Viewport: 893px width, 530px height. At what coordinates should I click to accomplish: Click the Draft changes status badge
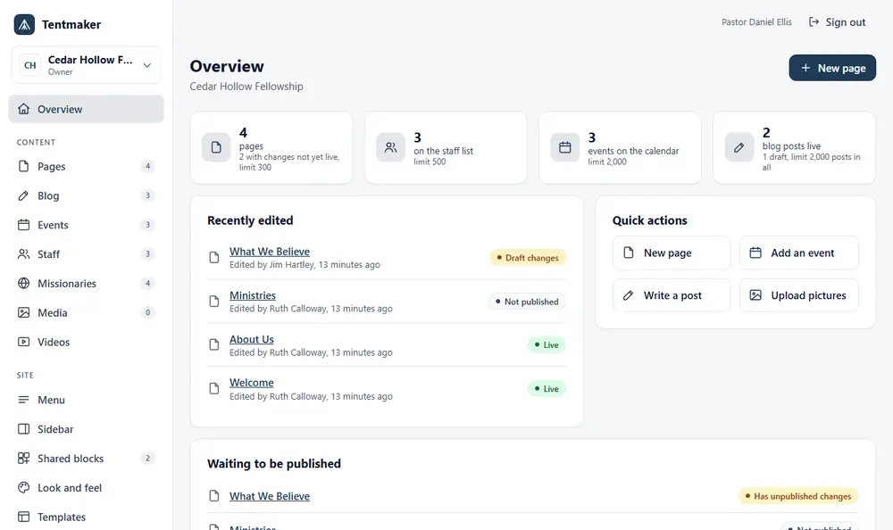coord(528,258)
